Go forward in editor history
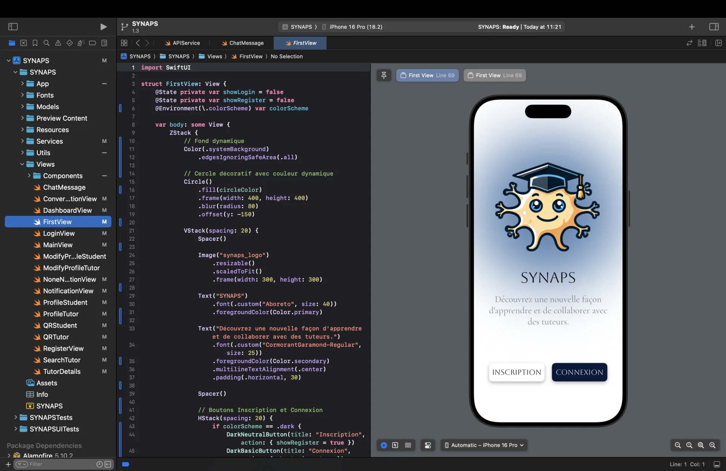The height and width of the screenshot is (471, 726). (147, 43)
